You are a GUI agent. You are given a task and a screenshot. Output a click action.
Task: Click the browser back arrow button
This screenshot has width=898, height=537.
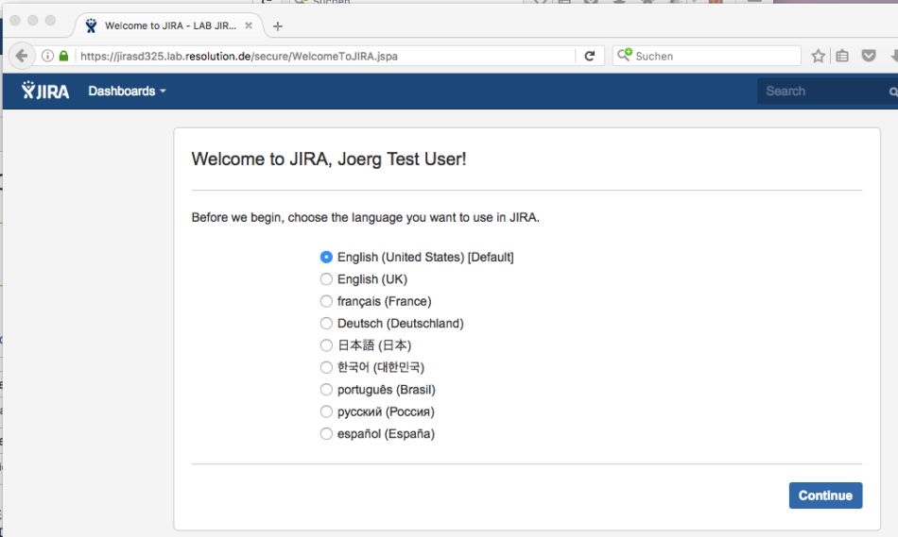coord(22,56)
